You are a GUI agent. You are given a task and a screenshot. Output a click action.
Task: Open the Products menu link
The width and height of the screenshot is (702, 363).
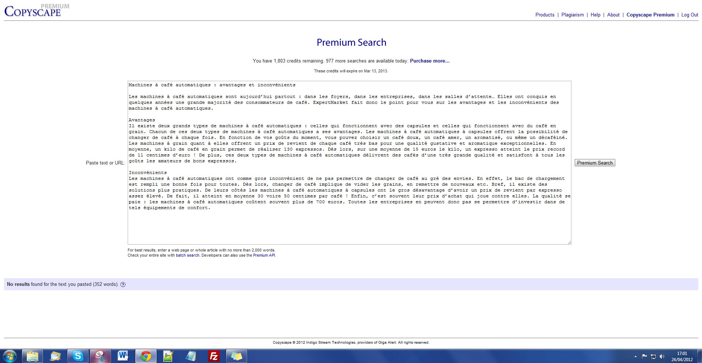coord(545,15)
